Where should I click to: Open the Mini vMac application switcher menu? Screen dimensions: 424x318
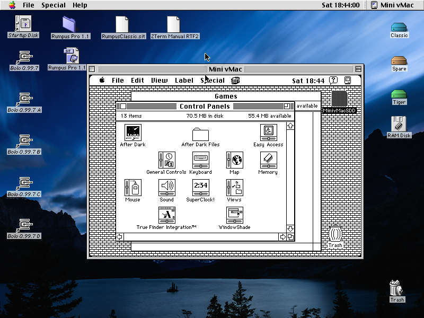(392, 5)
